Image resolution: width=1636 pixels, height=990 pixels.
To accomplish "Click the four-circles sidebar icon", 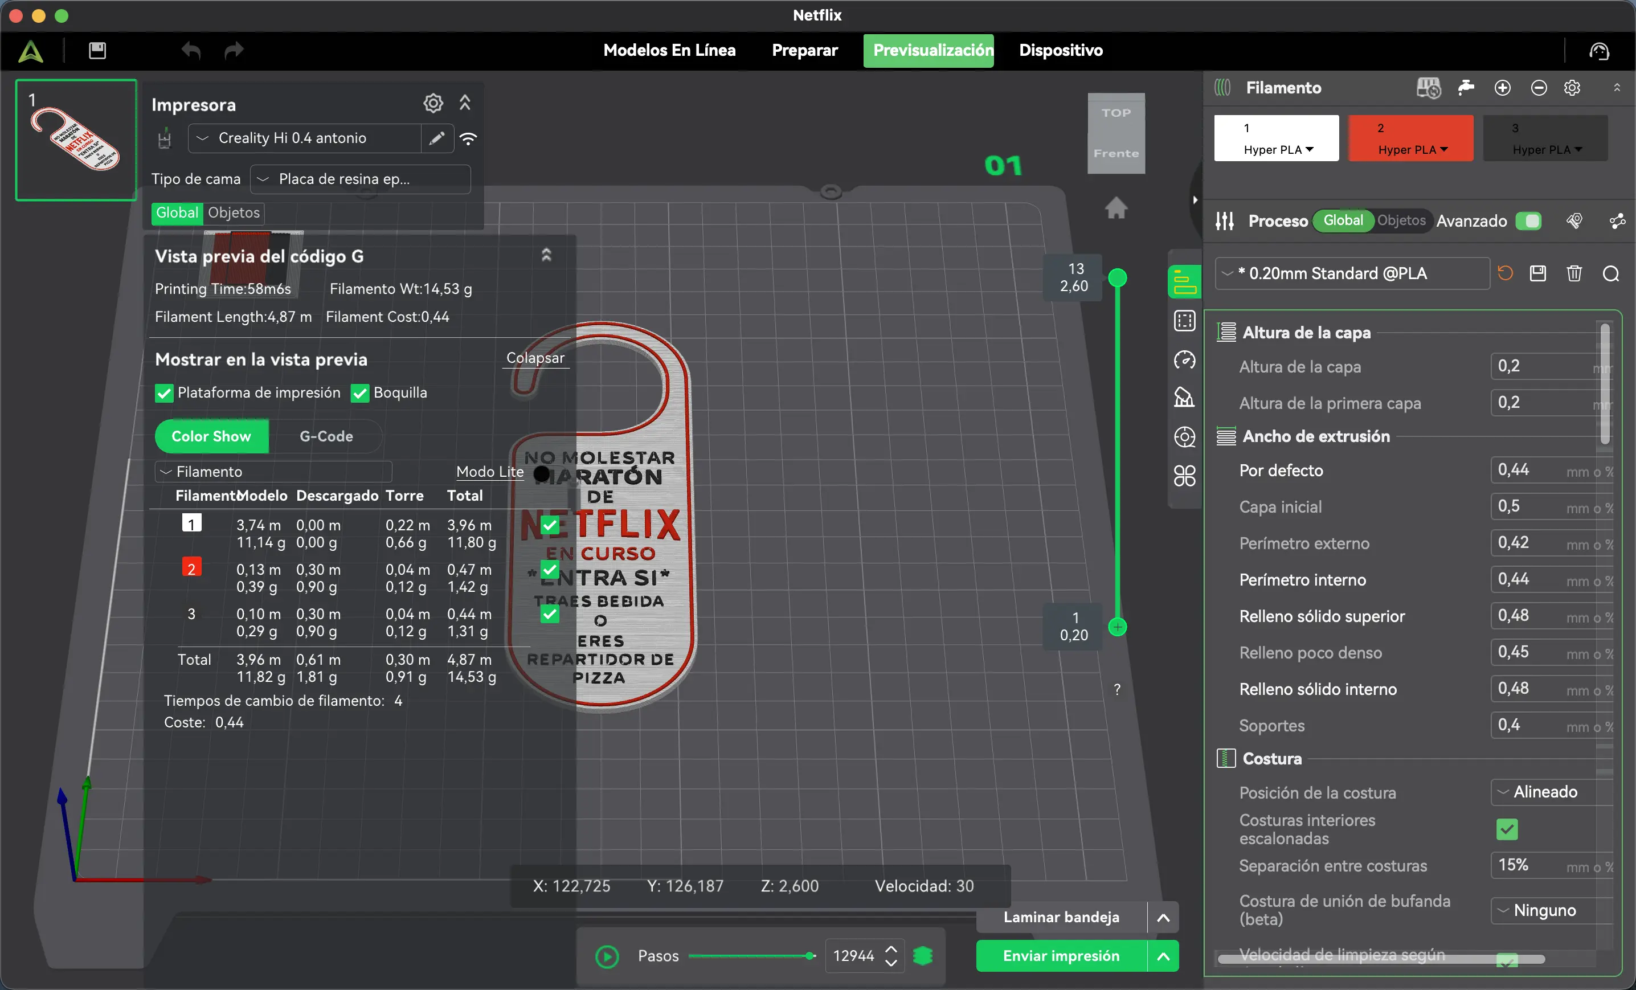I will coord(1184,476).
